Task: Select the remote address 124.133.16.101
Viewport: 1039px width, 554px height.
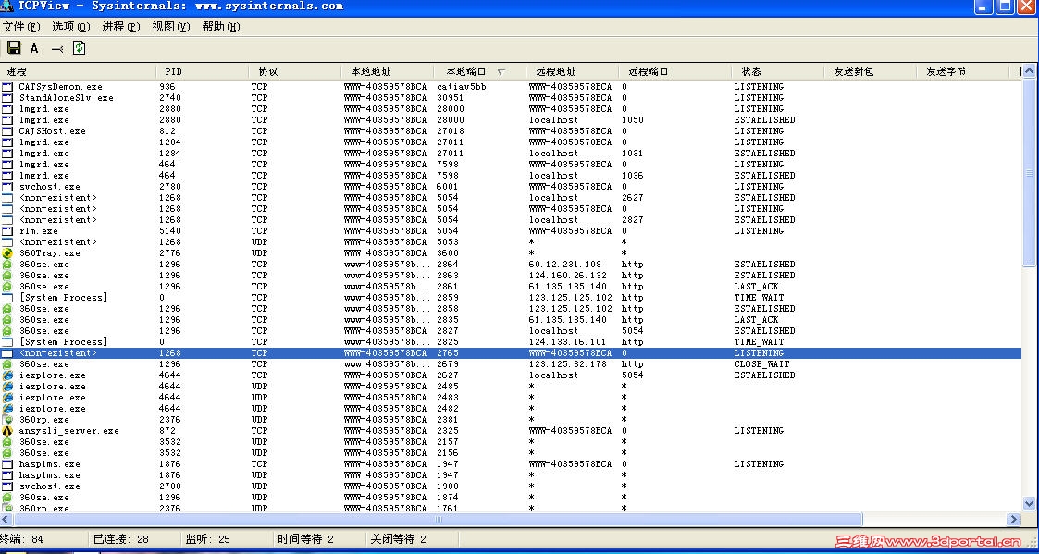Action: 568,342
